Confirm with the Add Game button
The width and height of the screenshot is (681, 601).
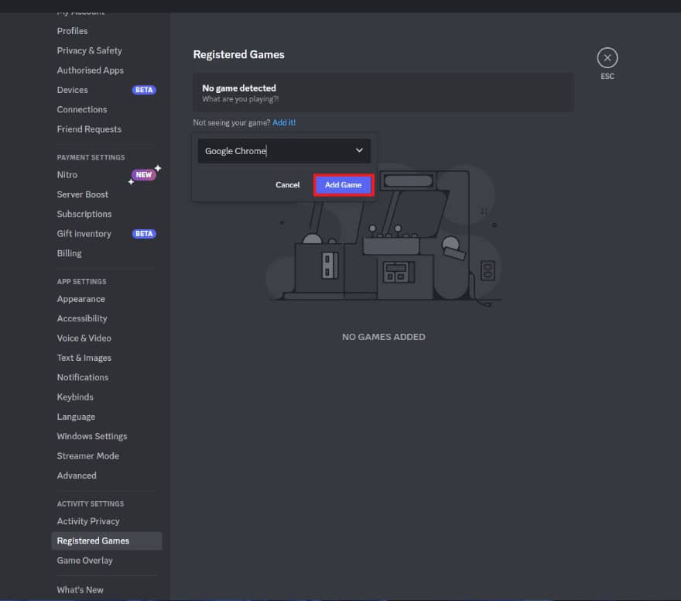343,184
